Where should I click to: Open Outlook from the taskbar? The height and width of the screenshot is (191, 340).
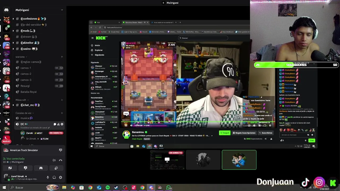click(x=99, y=188)
